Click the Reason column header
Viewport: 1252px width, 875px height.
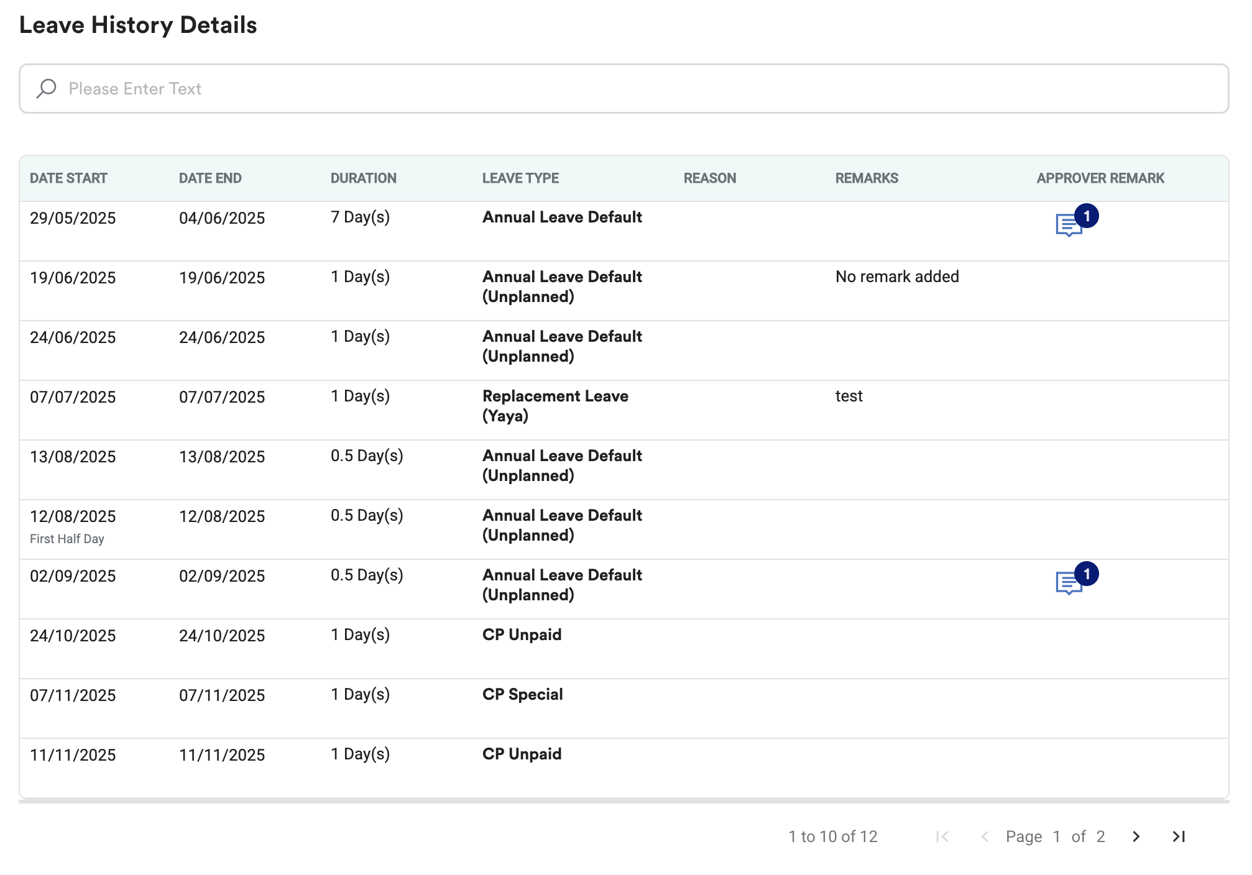(709, 178)
